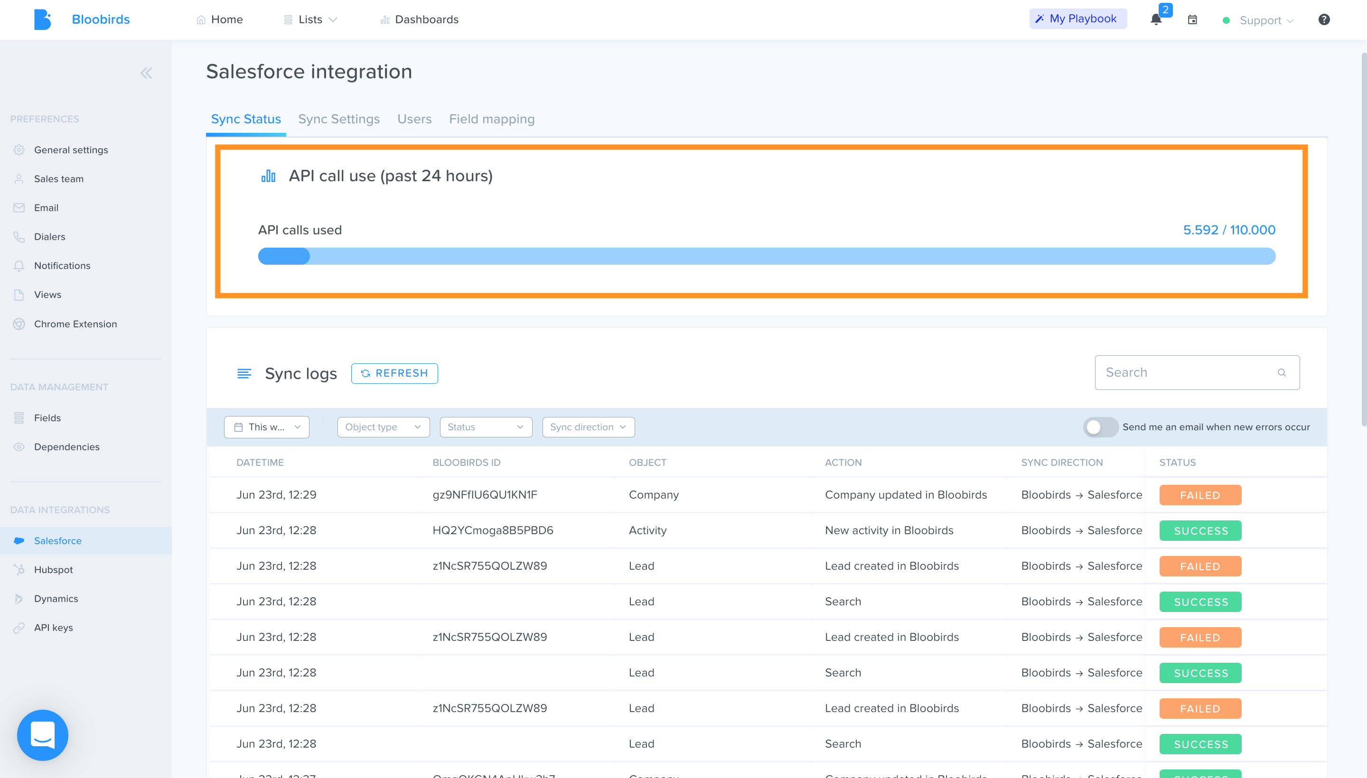Image resolution: width=1367 pixels, height=778 pixels.
Task: Open the Status filter dropdown
Action: 486,427
